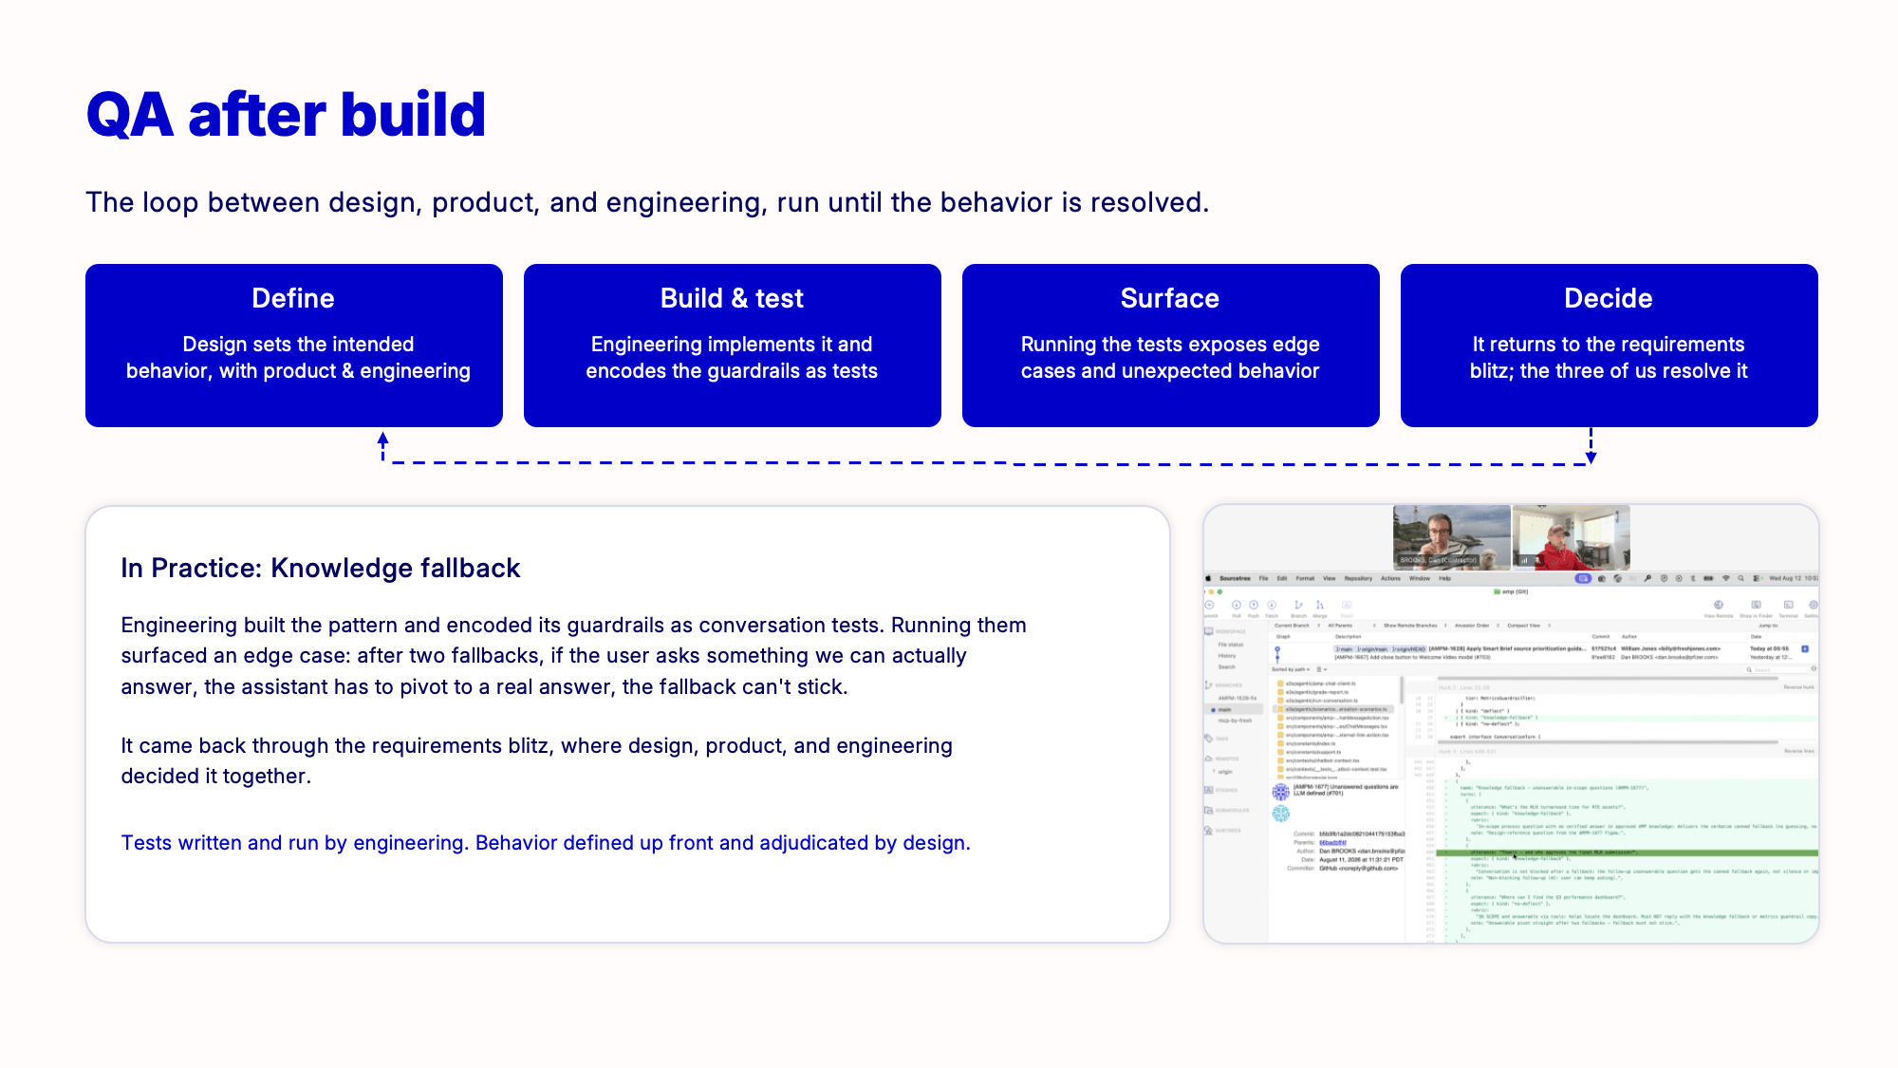Image resolution: width=1898 pixels, height=1068 pixels.
Task: Open the Help menu in Sourcetree
Action: 1444,578
